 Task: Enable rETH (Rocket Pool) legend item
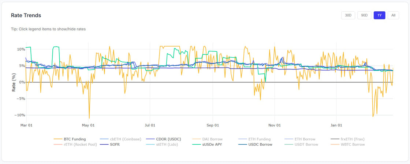point(79,144)
